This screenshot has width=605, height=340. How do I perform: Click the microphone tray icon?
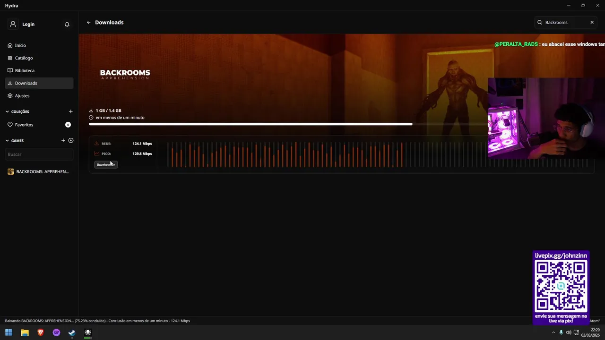click(561, 332)
